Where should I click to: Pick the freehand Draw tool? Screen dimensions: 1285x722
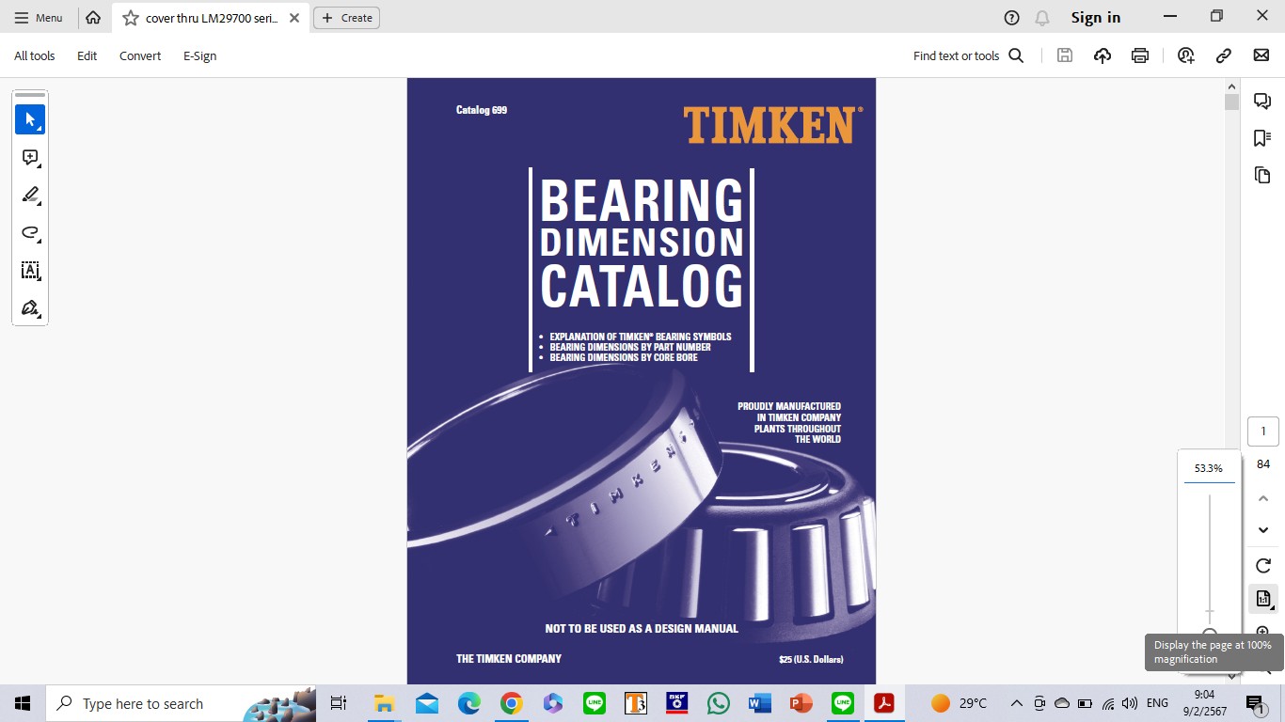click(30, 233)
